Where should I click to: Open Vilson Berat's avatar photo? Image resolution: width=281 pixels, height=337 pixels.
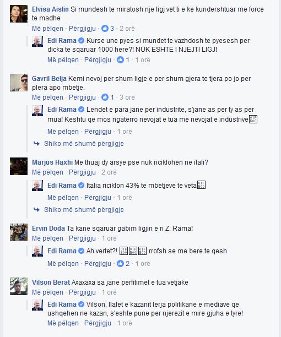pyautogui.click(x=19, y=286)
